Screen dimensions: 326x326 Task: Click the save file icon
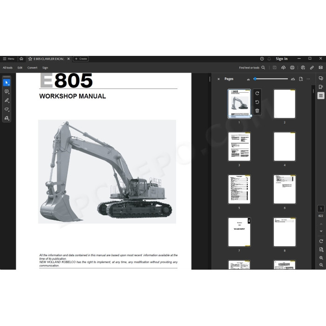275,68
